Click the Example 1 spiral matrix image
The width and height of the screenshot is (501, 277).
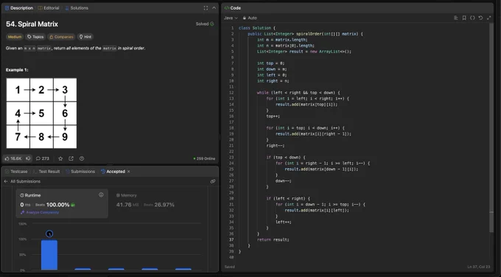coord(41,113)
